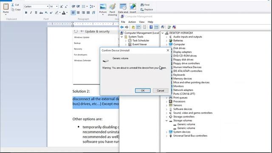Click the Cut scissors icon

[x=13, y=5]
